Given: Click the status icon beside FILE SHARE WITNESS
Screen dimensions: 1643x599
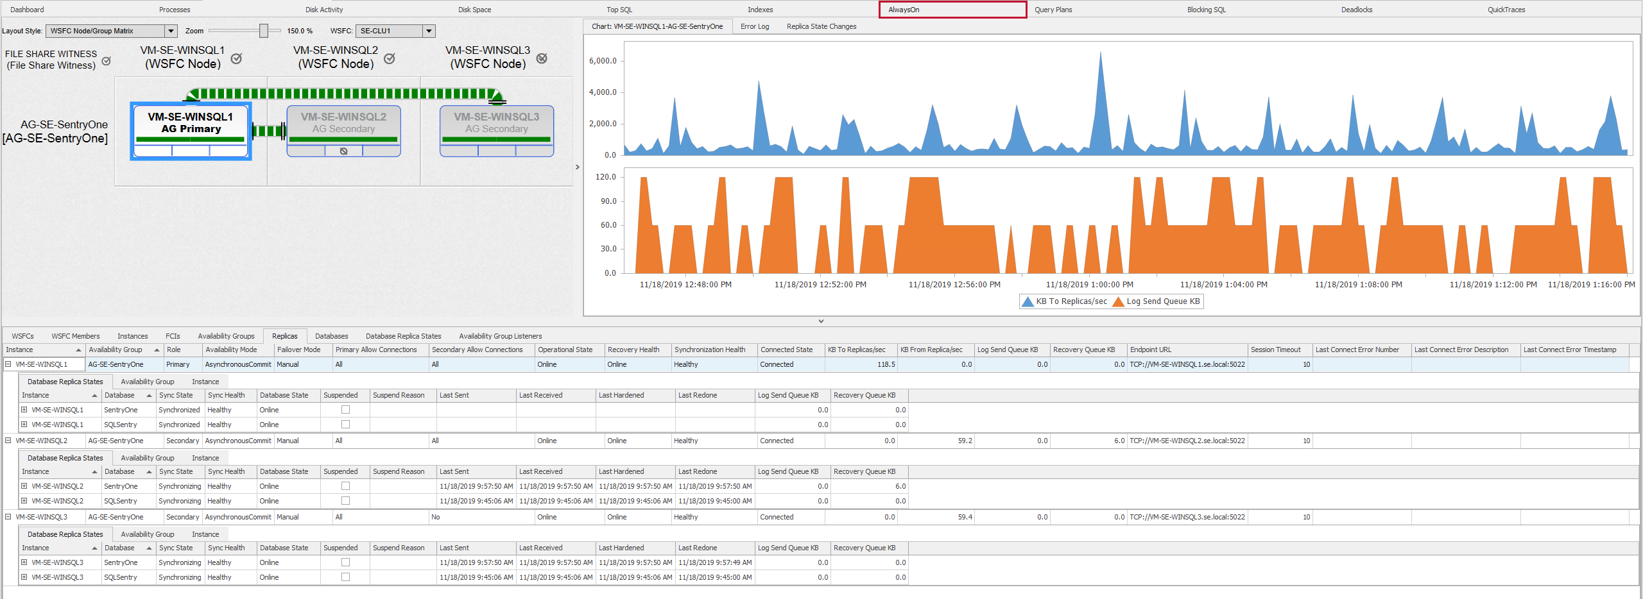Looking at the screenshot, I should [x=107, y=61].
